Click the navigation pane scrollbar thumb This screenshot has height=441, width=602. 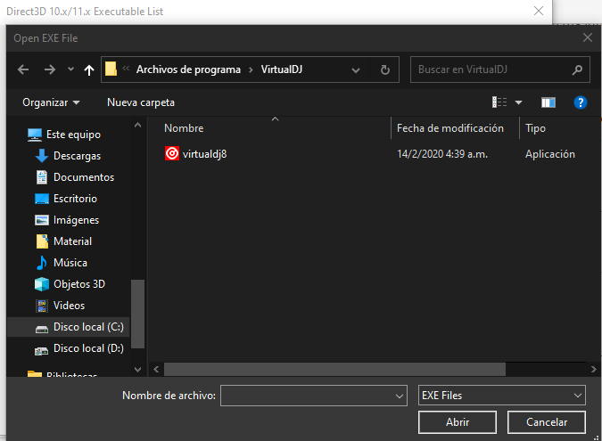pos(138,314)
